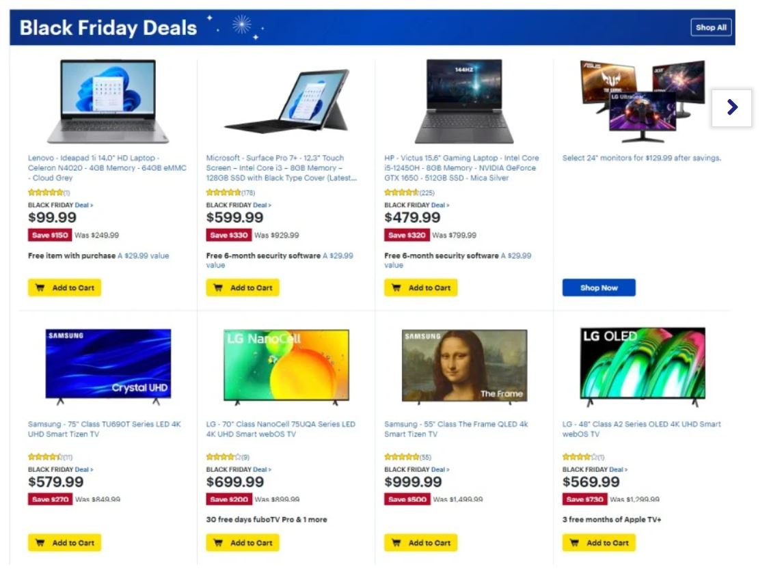
Task: Expand the Black Friday Deal link for the HP Victus
Action: 440,205
